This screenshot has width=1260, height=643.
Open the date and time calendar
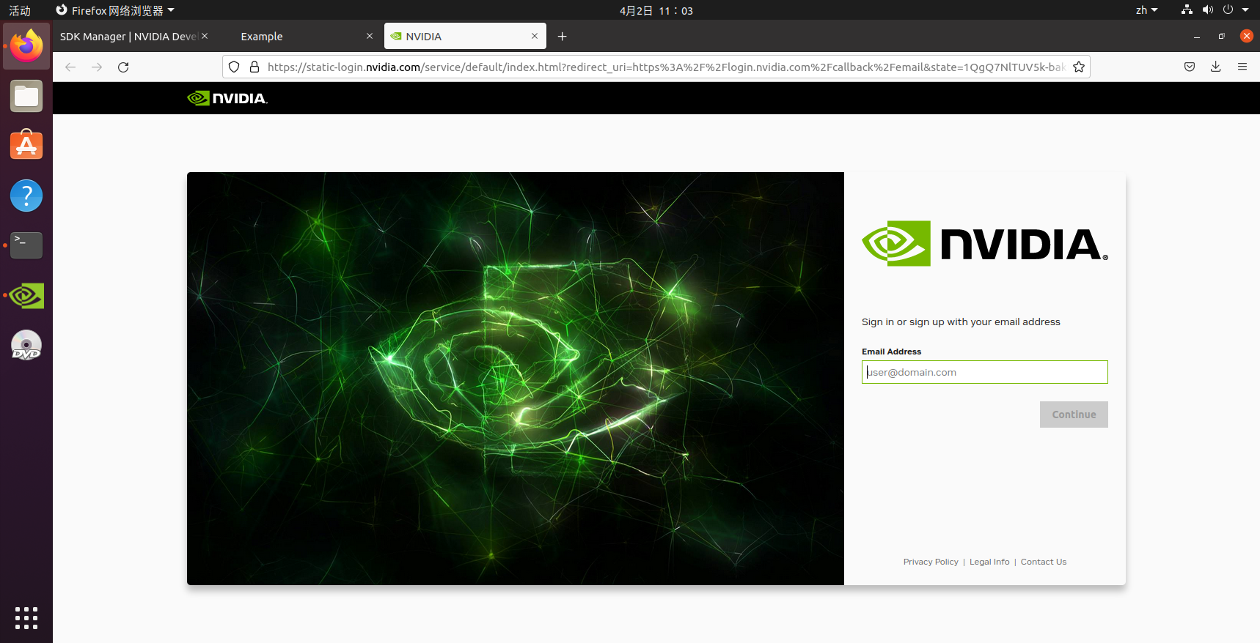[656, 10]
